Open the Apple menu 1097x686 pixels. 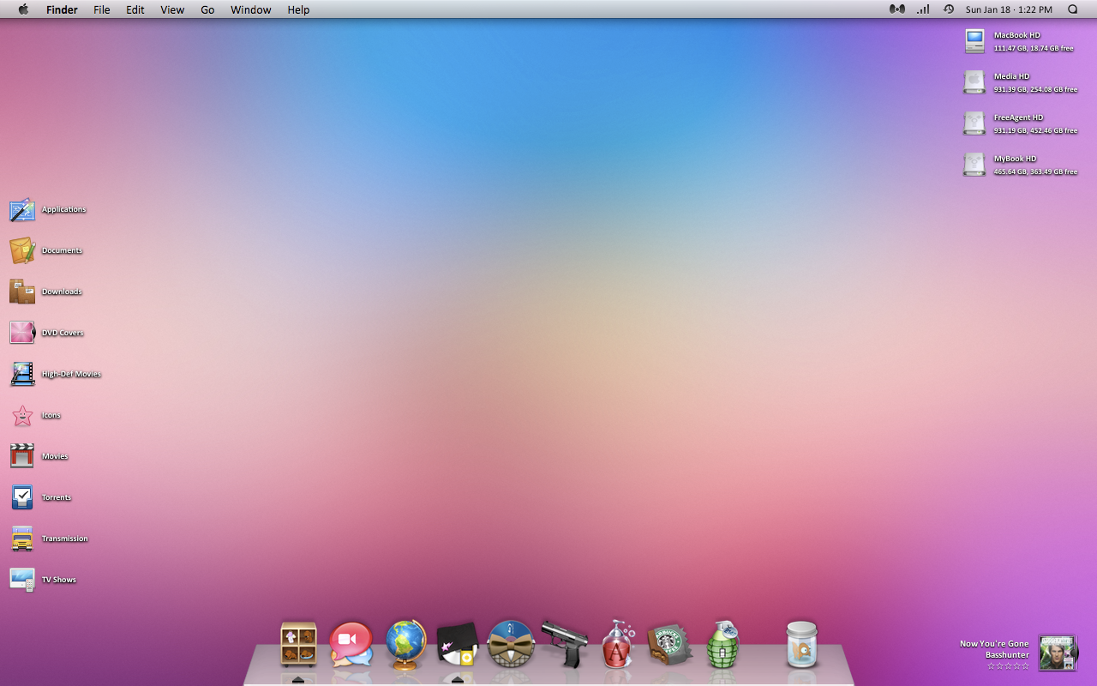click(x=23, y=9)
